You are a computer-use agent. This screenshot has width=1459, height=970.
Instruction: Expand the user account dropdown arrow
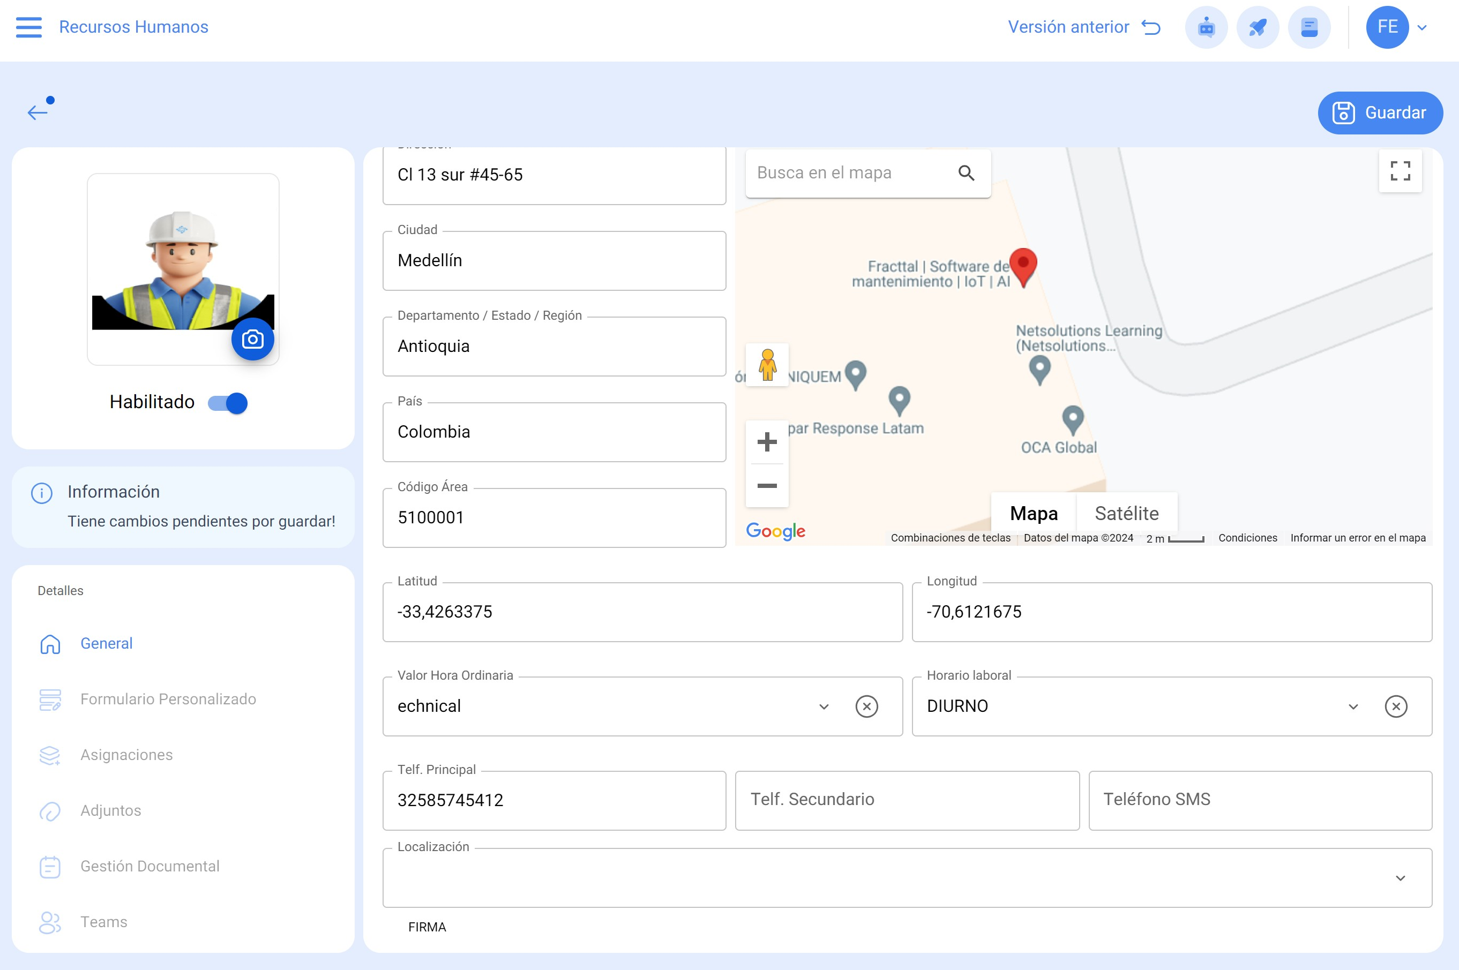(1422, 28)
